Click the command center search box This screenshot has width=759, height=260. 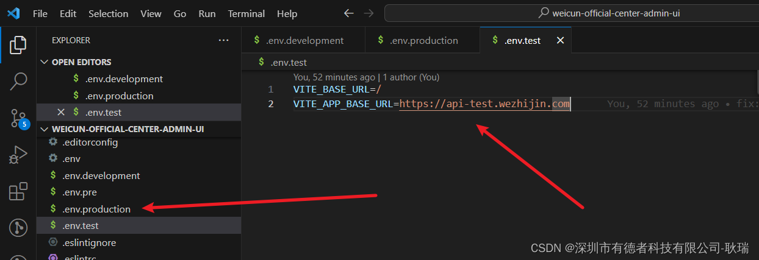572,13
